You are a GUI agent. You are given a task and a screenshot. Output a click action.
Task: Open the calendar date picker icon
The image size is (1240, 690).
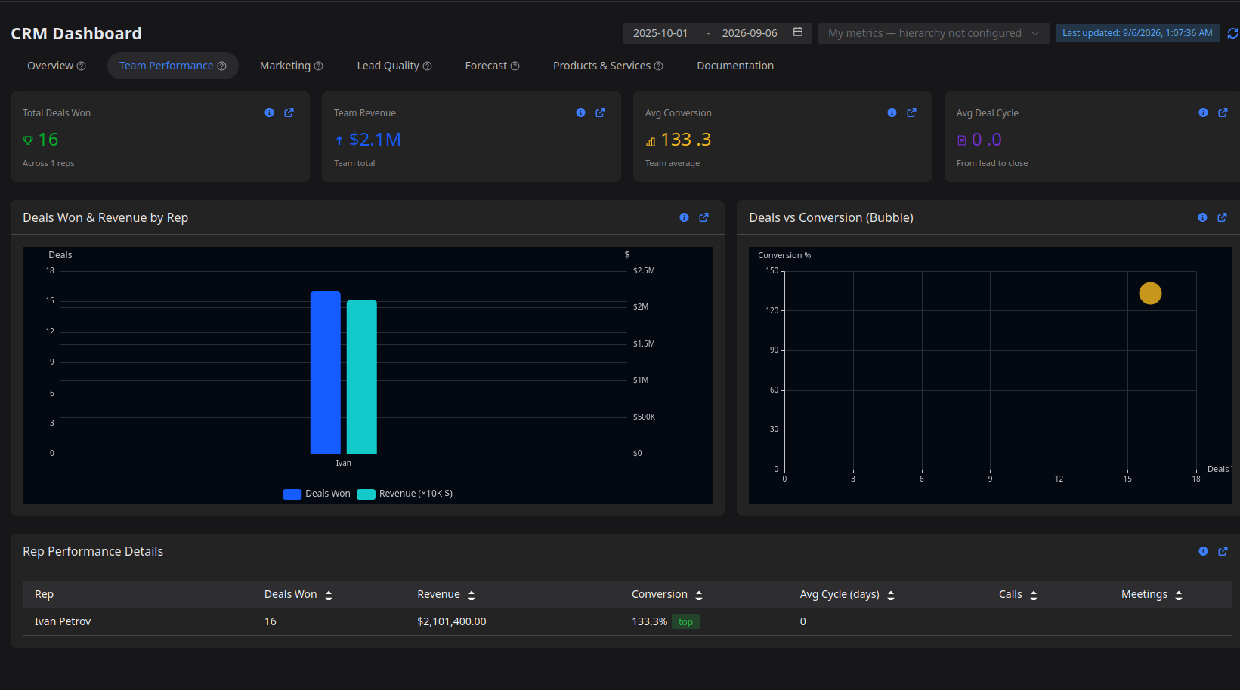coord(797,32)
